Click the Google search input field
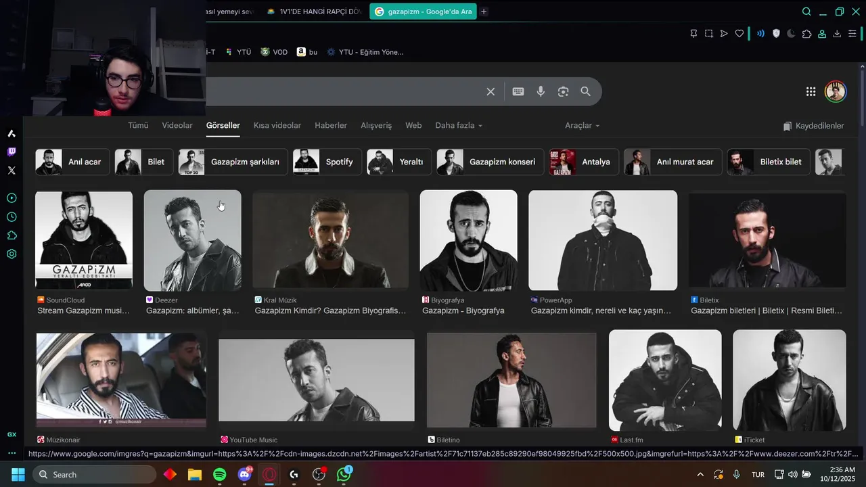The width and height of the screenshot is (866, 487). [x=344, y=91]
